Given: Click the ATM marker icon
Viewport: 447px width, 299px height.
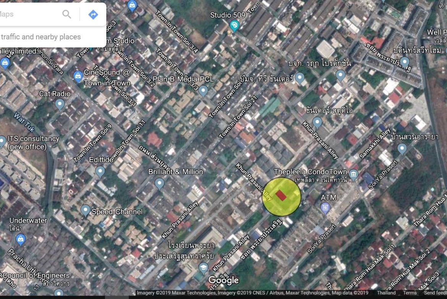Looking at the screenshot, I should point(325,208).
